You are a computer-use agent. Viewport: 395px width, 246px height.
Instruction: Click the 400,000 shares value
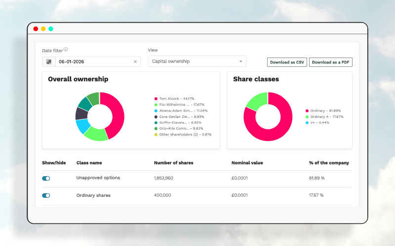pyautogui.click(x=162, y=195)
